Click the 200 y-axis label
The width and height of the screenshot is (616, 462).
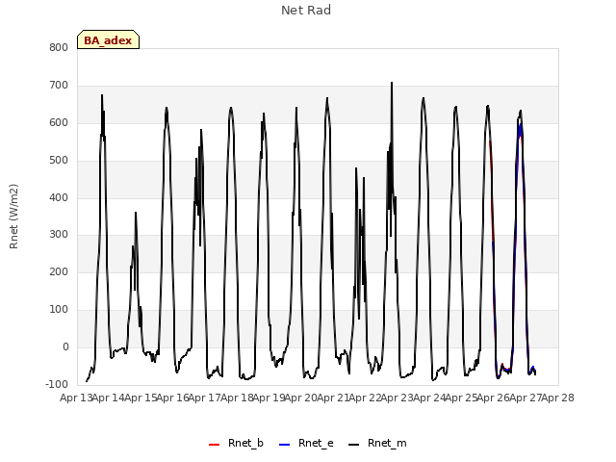point(59,271)
